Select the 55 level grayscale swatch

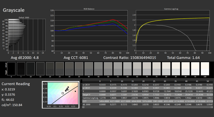[118, 69]
